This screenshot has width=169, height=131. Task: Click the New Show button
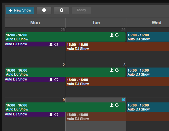20,10
